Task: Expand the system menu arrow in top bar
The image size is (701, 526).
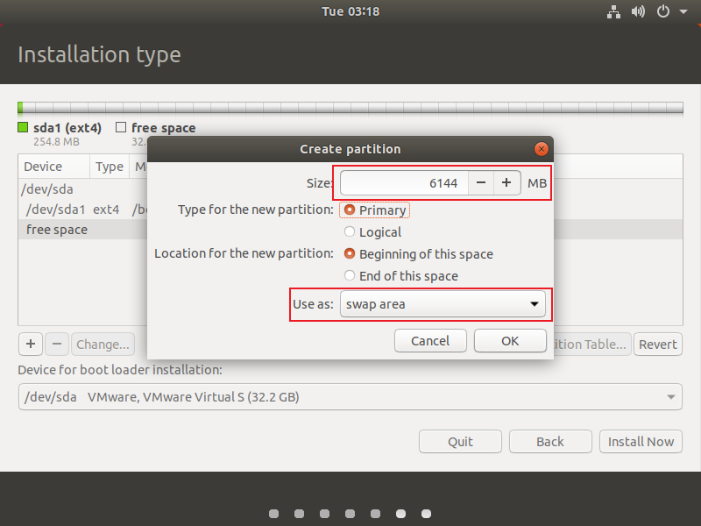Action: (683, 11)
